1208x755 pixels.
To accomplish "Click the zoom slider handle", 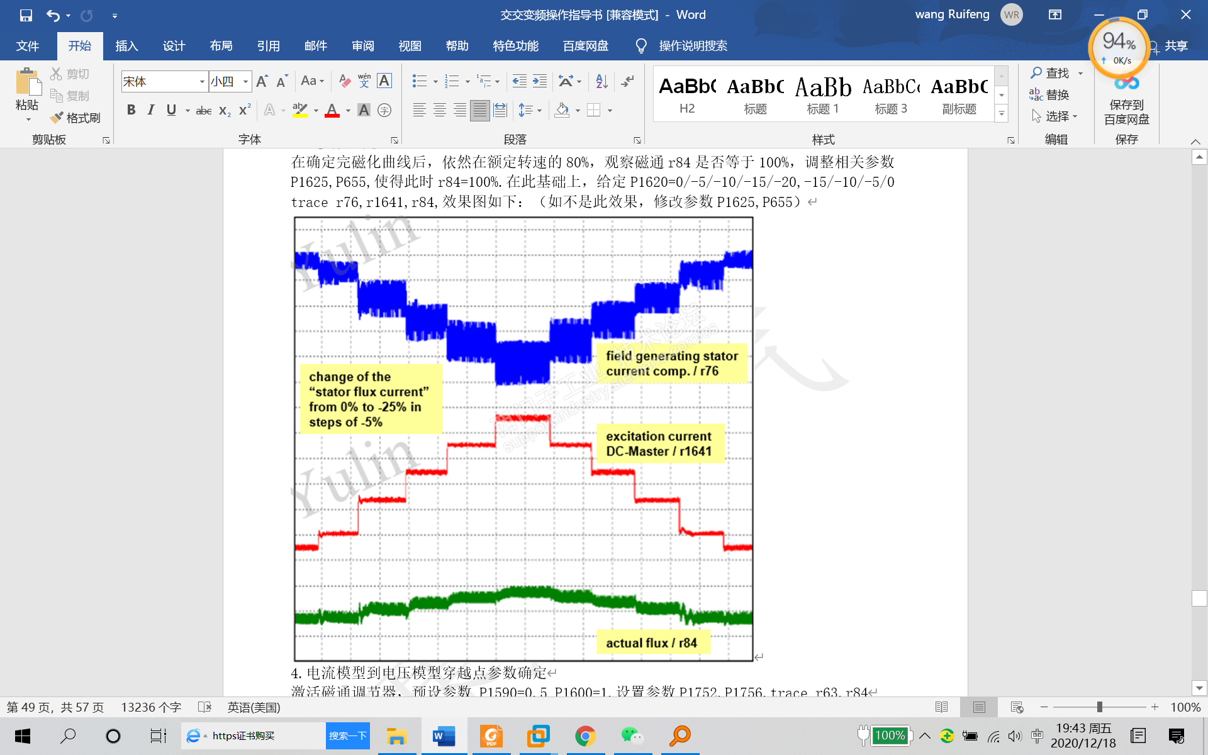I will point(1099,707).
